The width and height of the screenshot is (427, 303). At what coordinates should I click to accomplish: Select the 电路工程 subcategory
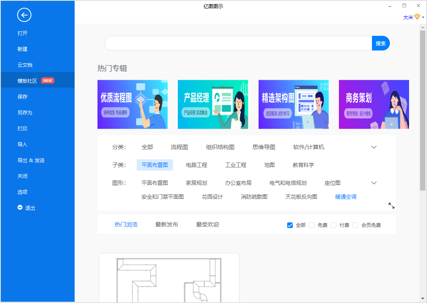(197, 165)
